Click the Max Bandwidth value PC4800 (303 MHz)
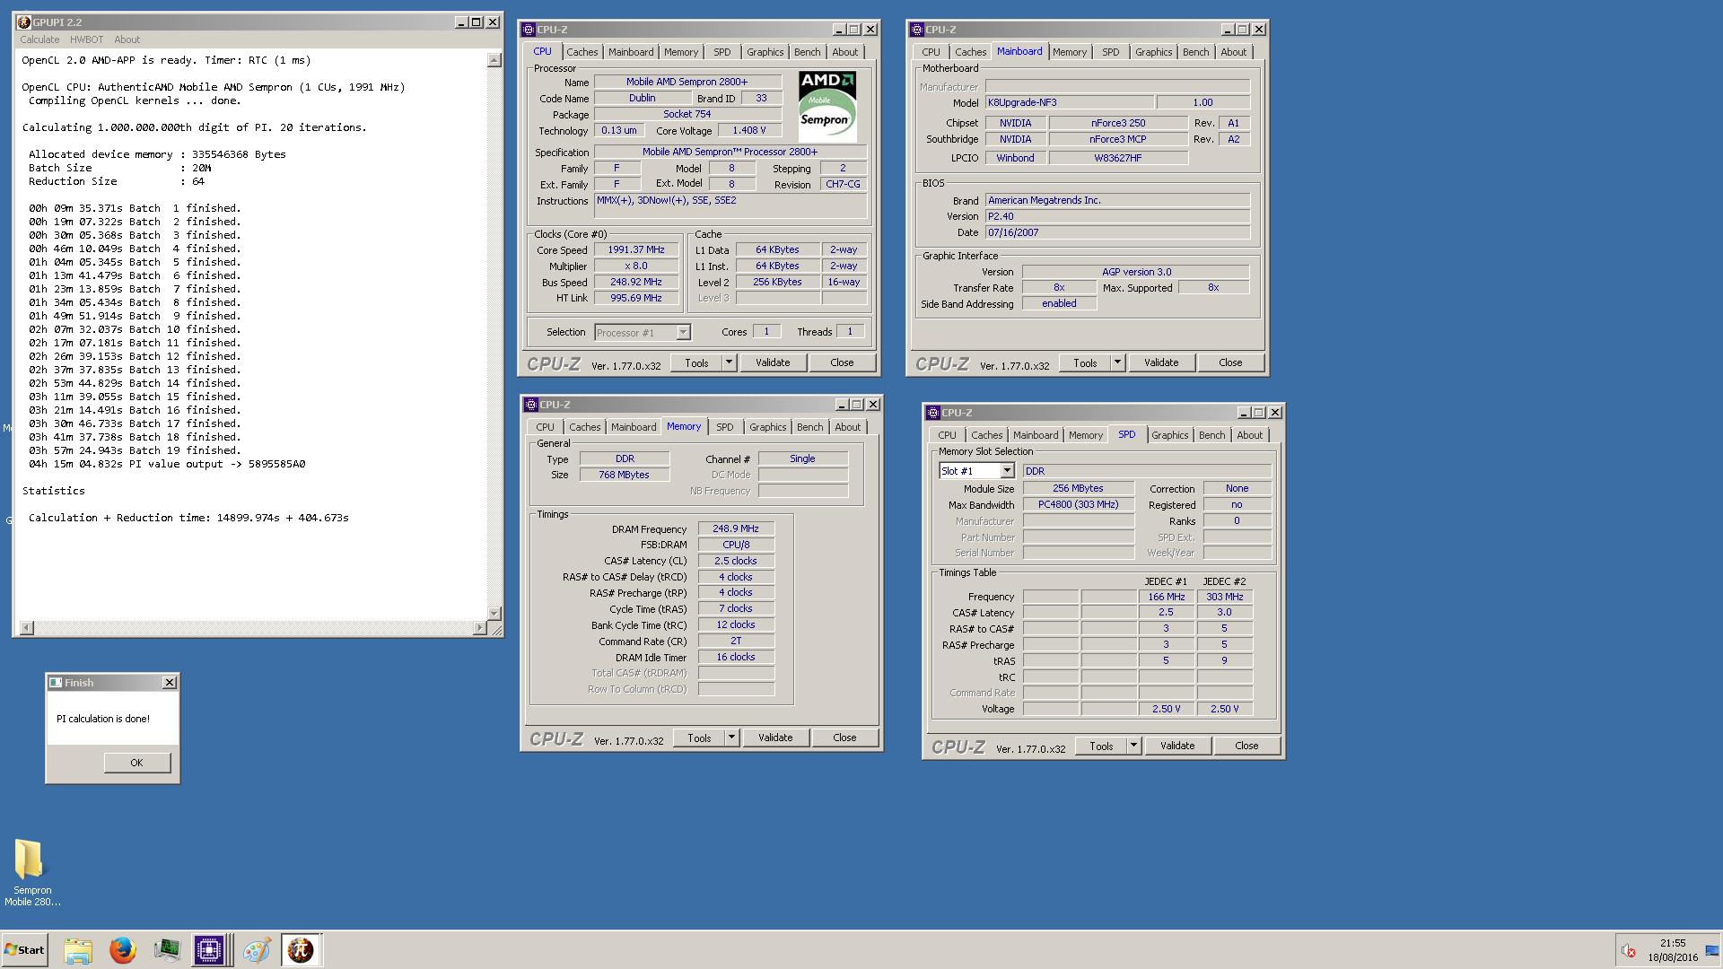1723x969 pixels. [1077, 504]
